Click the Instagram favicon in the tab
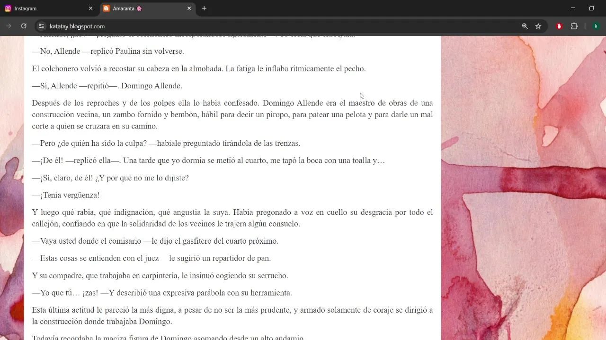606x340 pixels. [8, 8]
